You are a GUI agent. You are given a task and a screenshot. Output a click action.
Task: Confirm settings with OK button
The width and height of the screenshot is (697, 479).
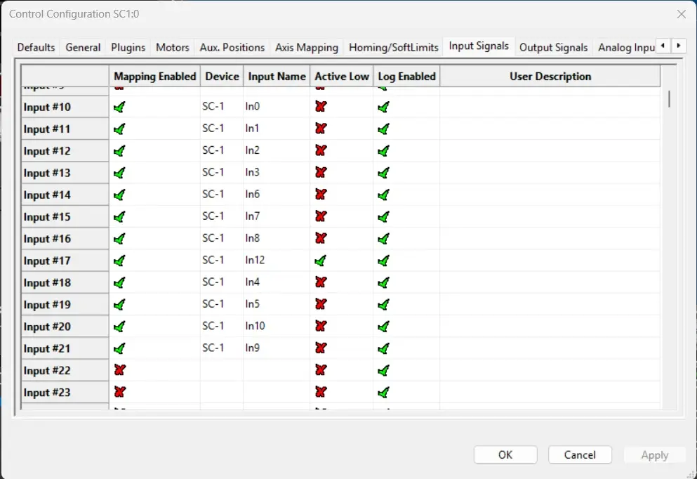505,454
